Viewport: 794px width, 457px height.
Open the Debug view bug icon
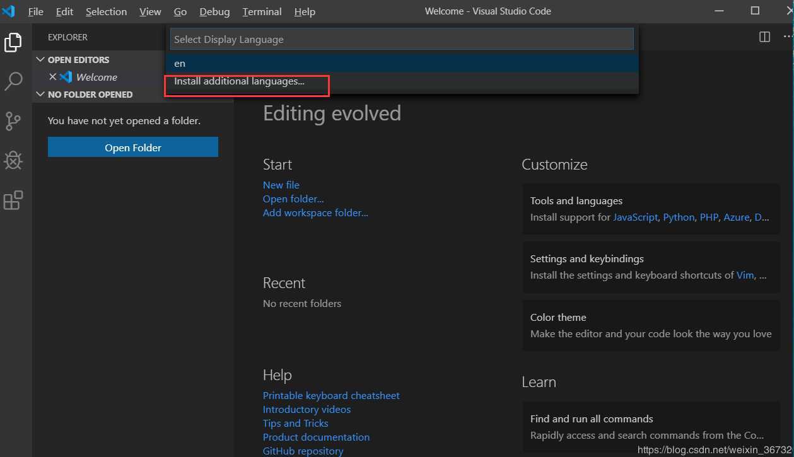pyautogui.click(x=13, y=161)
